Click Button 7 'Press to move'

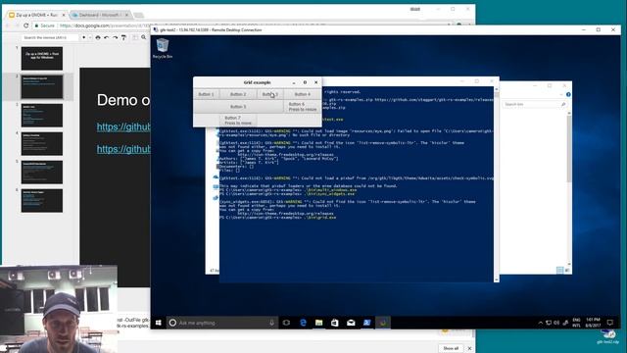[238, 120]
